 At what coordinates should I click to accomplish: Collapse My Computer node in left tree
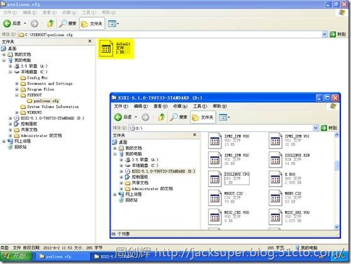coord(4,60)
